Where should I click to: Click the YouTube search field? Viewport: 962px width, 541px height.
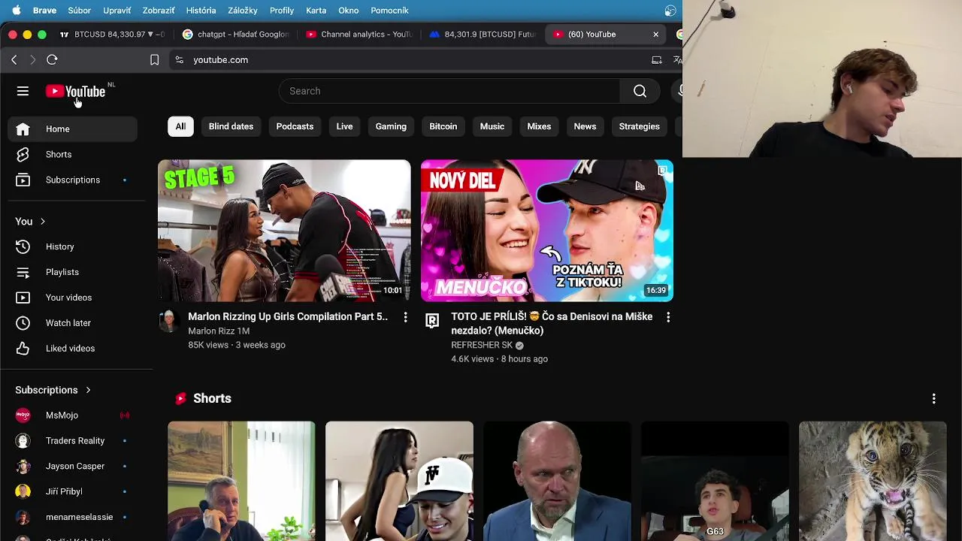tap(449, 91)
